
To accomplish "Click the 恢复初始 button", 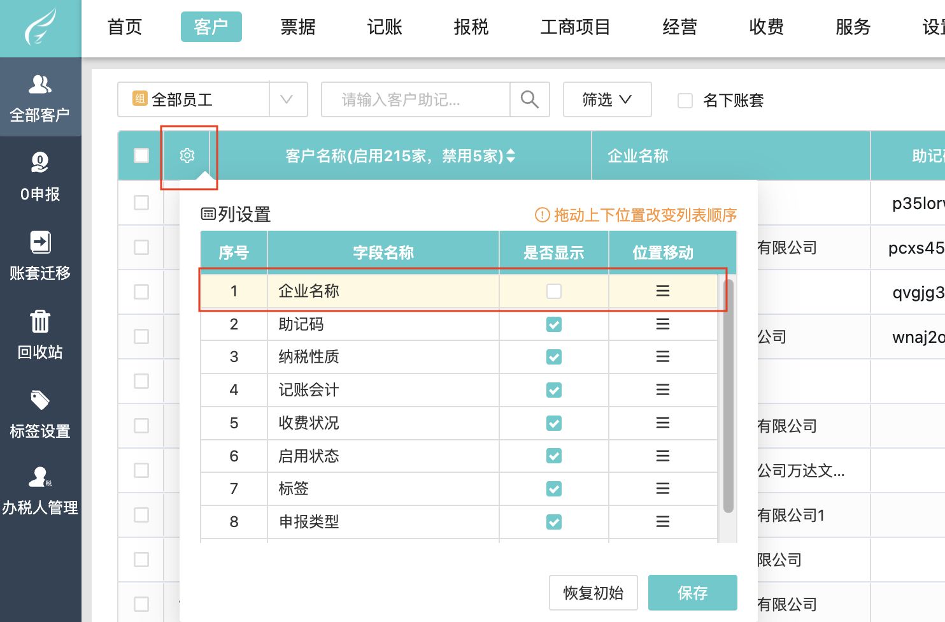I will pyautogui.click(x=593, y=593).
